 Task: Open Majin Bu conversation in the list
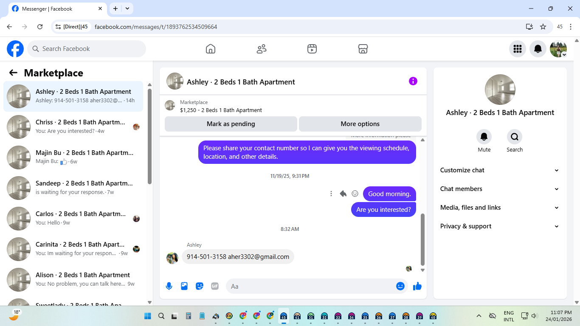click(x=73, y=157)
